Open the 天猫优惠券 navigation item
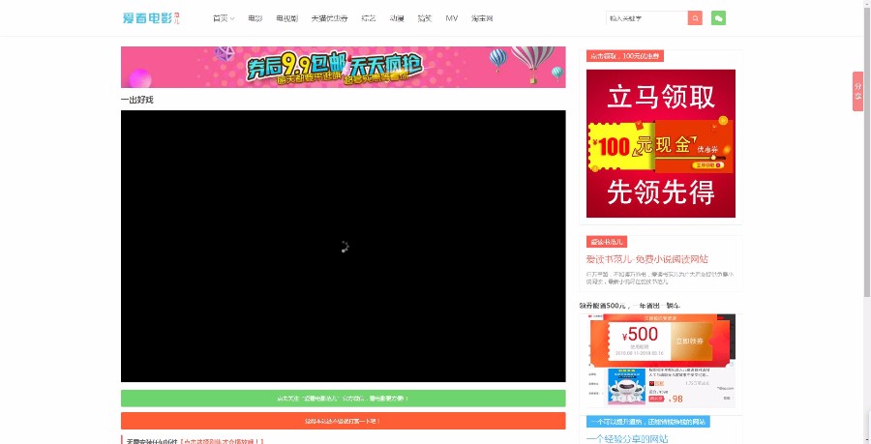 coord(329,18)
